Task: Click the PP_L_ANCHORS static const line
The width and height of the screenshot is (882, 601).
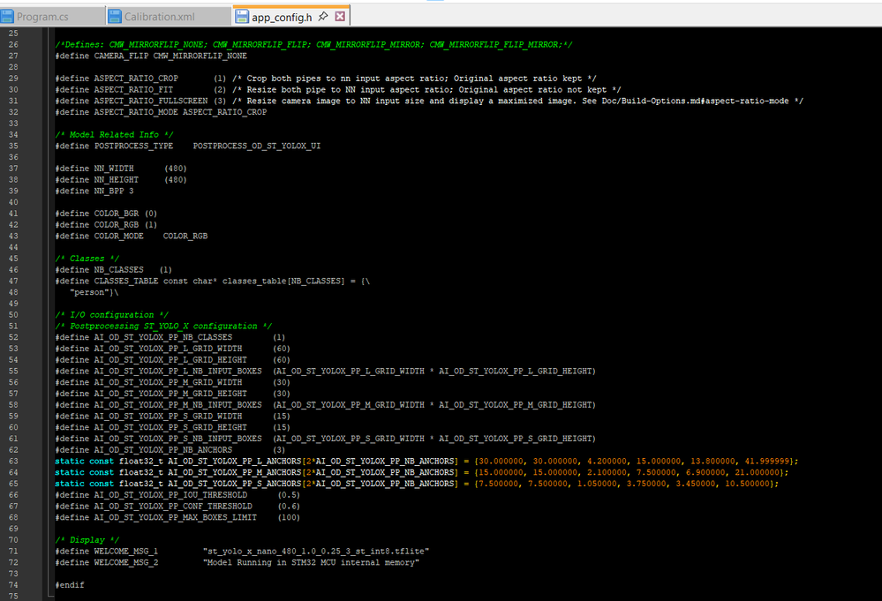Action: [426, 461]
